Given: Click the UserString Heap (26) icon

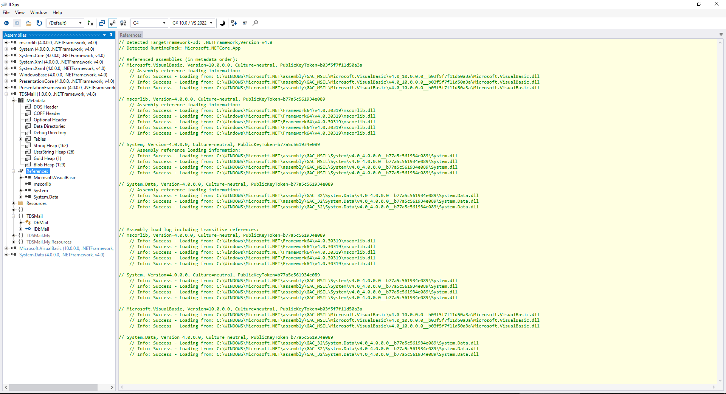Looking at the screenshot, I should 28,152.
